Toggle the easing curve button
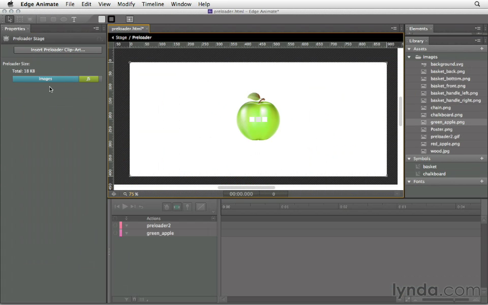This screenshot has height=305, width=488. point(201,207)
